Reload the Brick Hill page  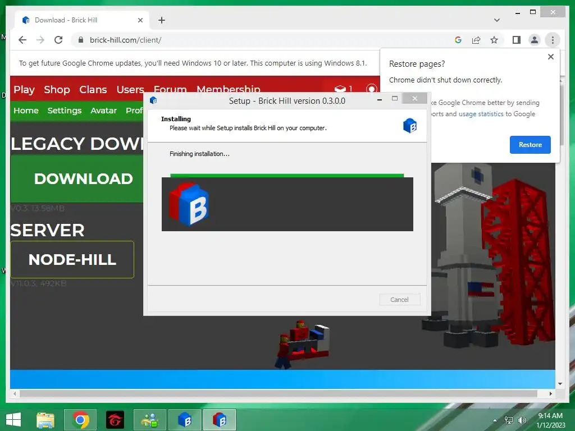[x=58, y=40]
